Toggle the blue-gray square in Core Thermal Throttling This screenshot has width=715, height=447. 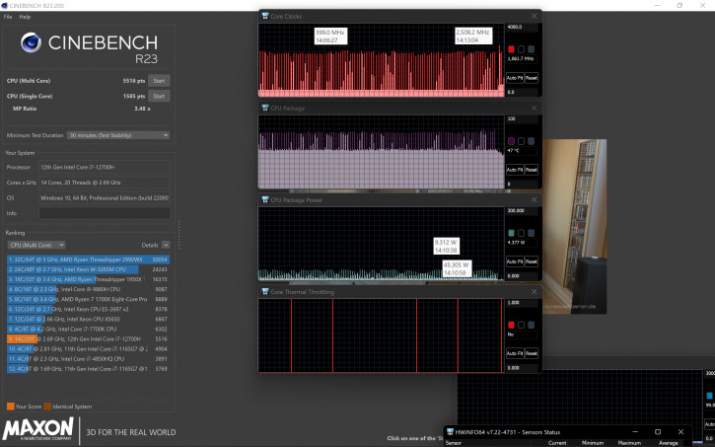click(532, 325)
